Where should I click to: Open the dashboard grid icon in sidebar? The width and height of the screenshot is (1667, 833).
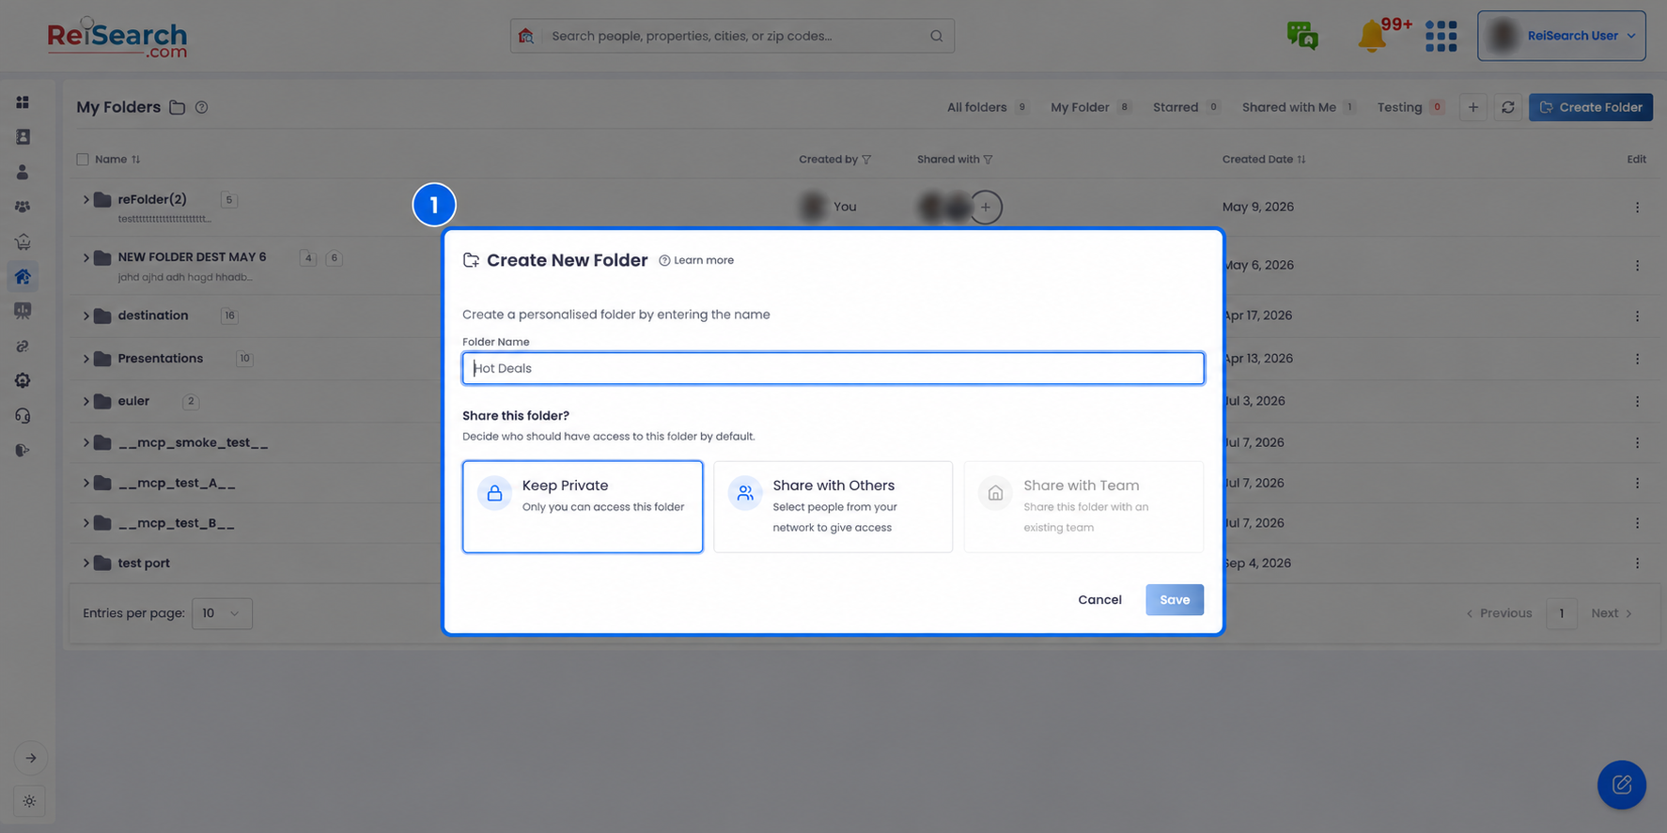[23, 102]
